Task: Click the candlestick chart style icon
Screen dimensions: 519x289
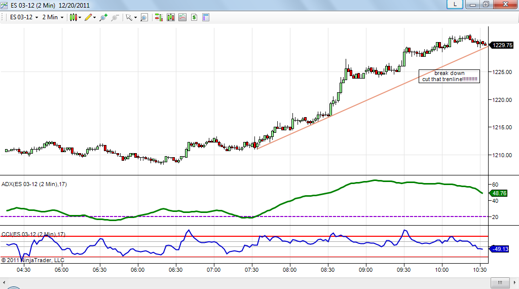Action: click(73, 18)
